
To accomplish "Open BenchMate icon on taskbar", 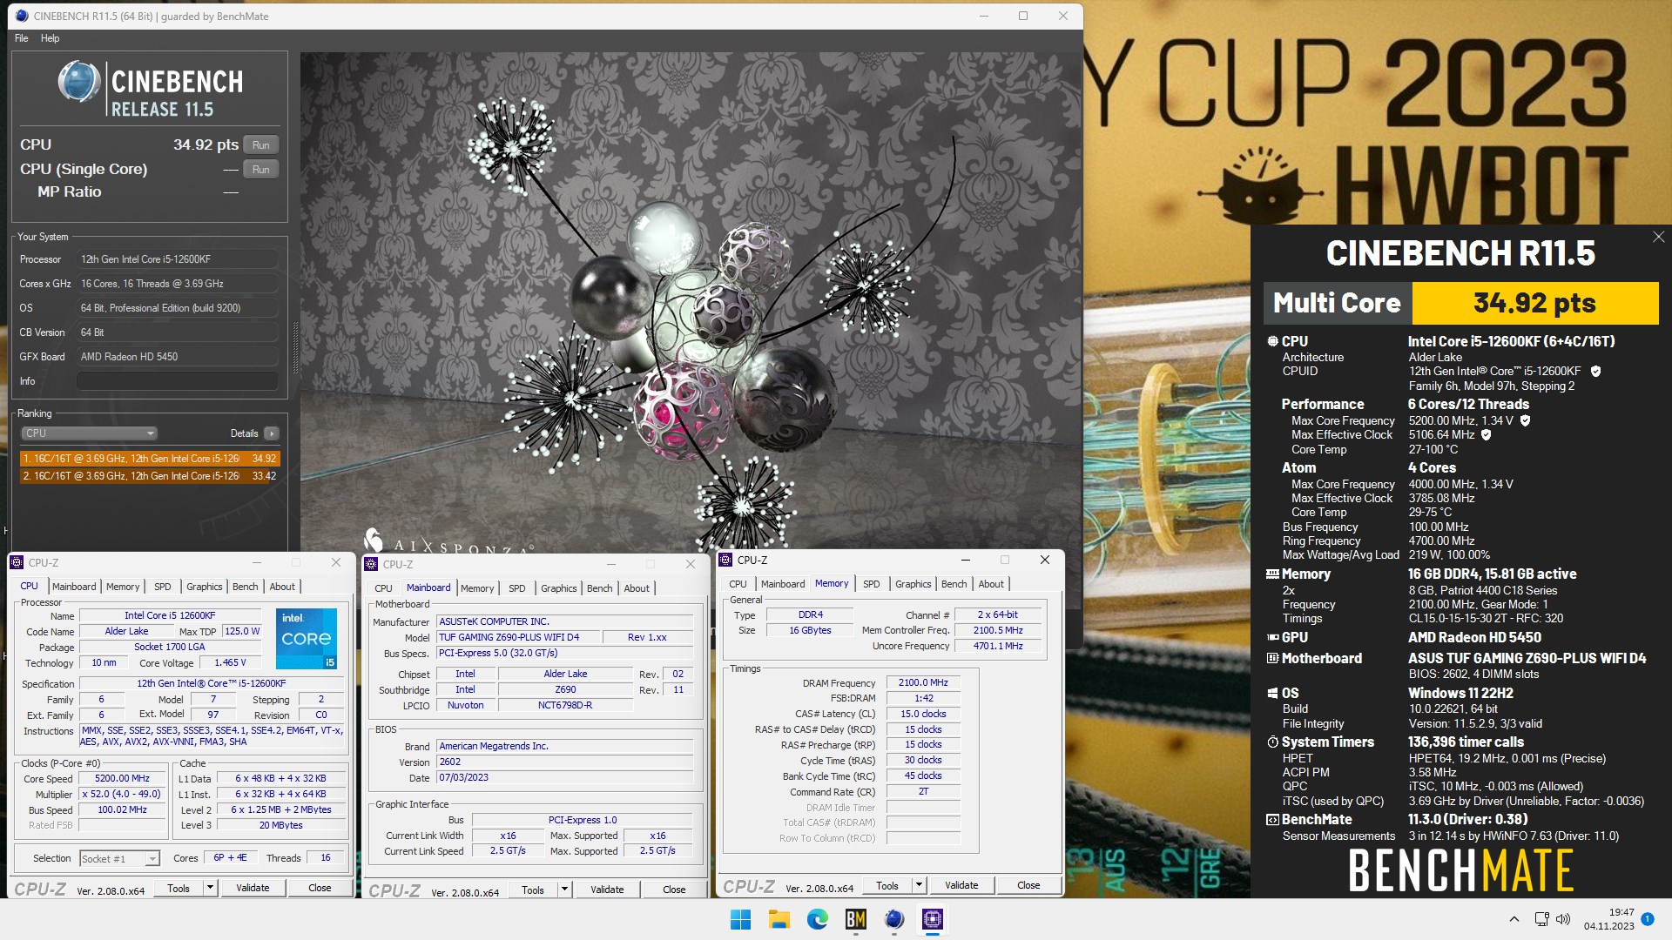I will [855, 919].
